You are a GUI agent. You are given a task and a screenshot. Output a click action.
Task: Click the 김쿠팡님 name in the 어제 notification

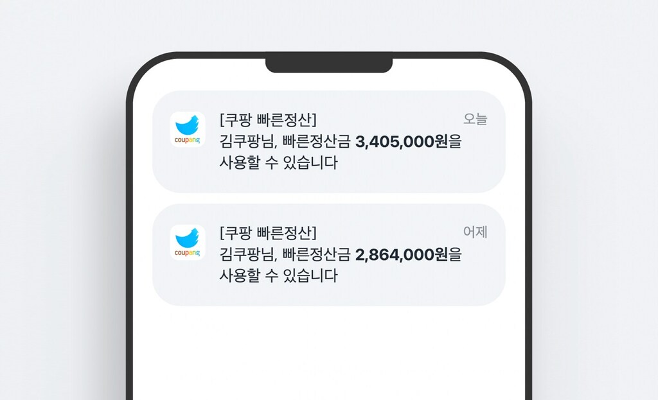pos(247,255)
